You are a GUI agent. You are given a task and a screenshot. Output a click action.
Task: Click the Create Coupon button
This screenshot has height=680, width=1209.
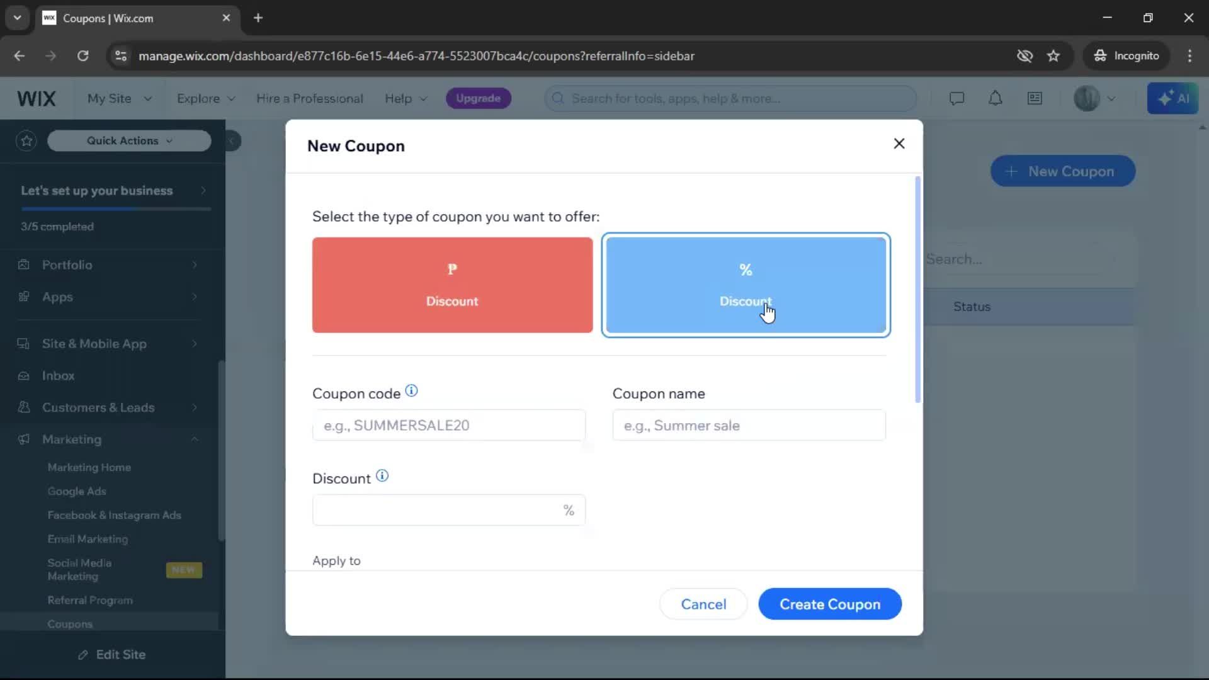click(830, 604)
